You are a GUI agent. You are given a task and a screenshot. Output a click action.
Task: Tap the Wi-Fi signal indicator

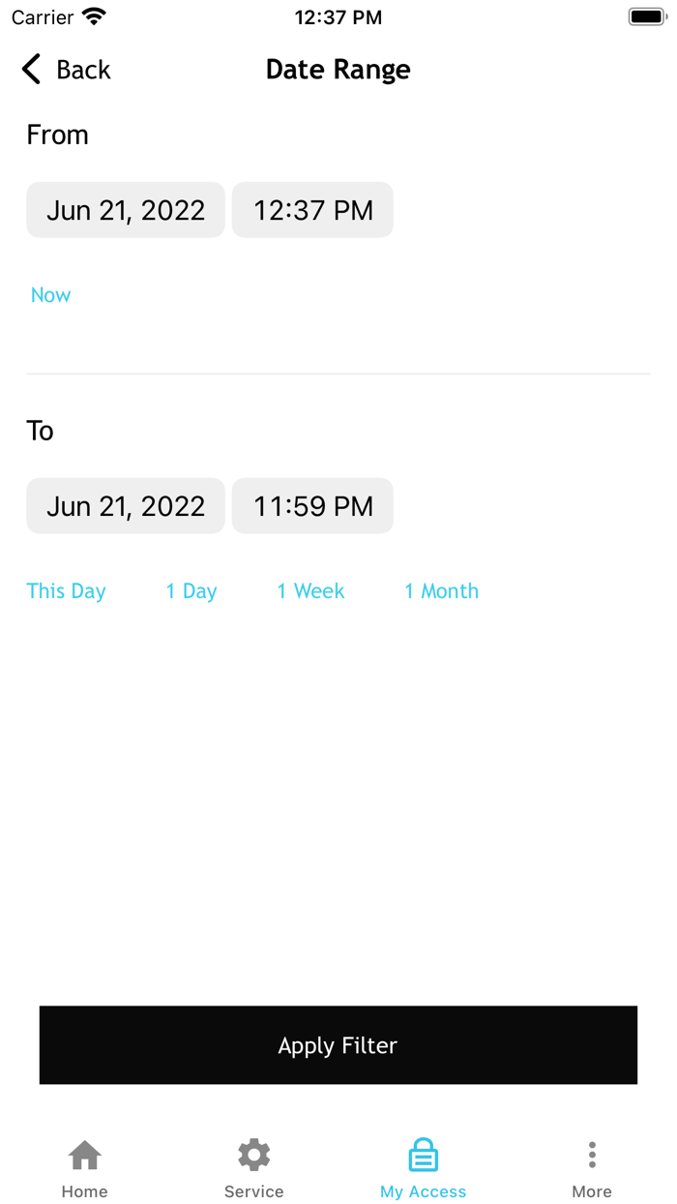(x=94, y=15)
